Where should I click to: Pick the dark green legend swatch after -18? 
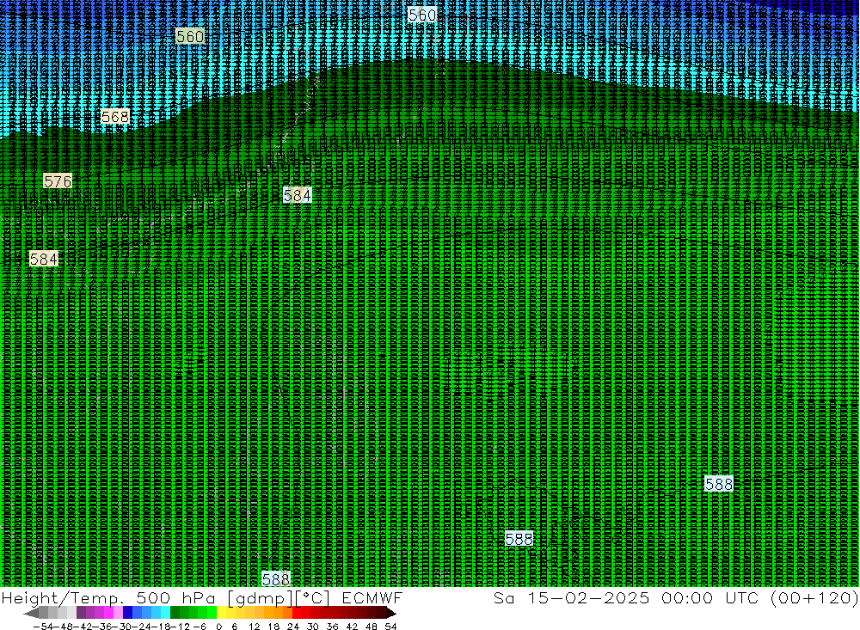(x=175, y=613)
